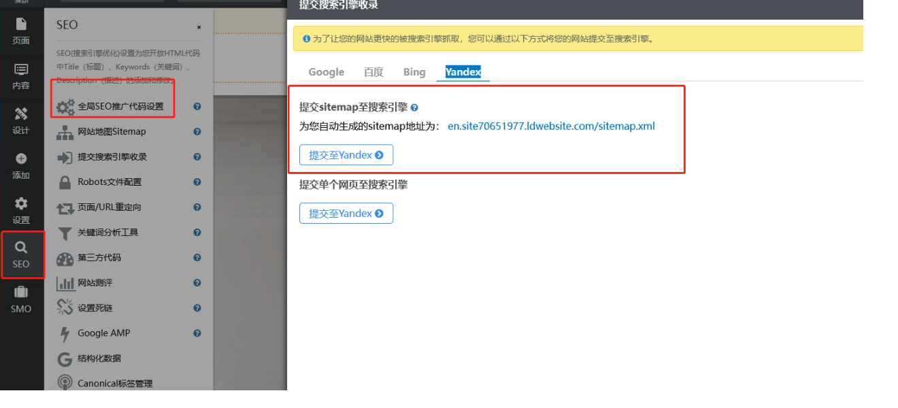Open 网站地图Sitemap settings
The image size is (898, 408).
[x=112, y=132]
